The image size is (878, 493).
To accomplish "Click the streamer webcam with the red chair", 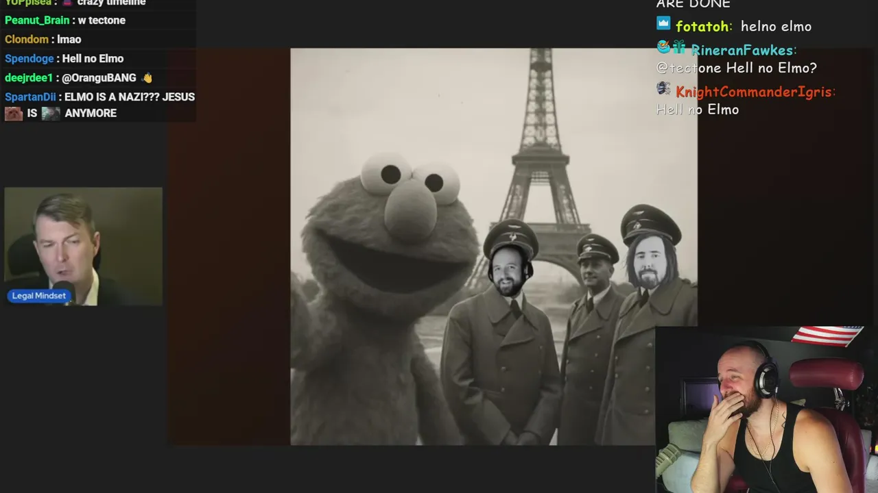I will pyautogui.click(x=766, y=409).
